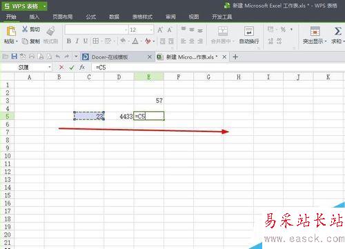The height and width of the screenshot is (249, 345).
Task: Click the font color A icon
Action: click(x=135, y=41)
